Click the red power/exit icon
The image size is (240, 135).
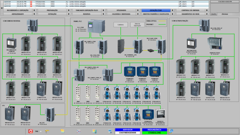tap(31, 131)
